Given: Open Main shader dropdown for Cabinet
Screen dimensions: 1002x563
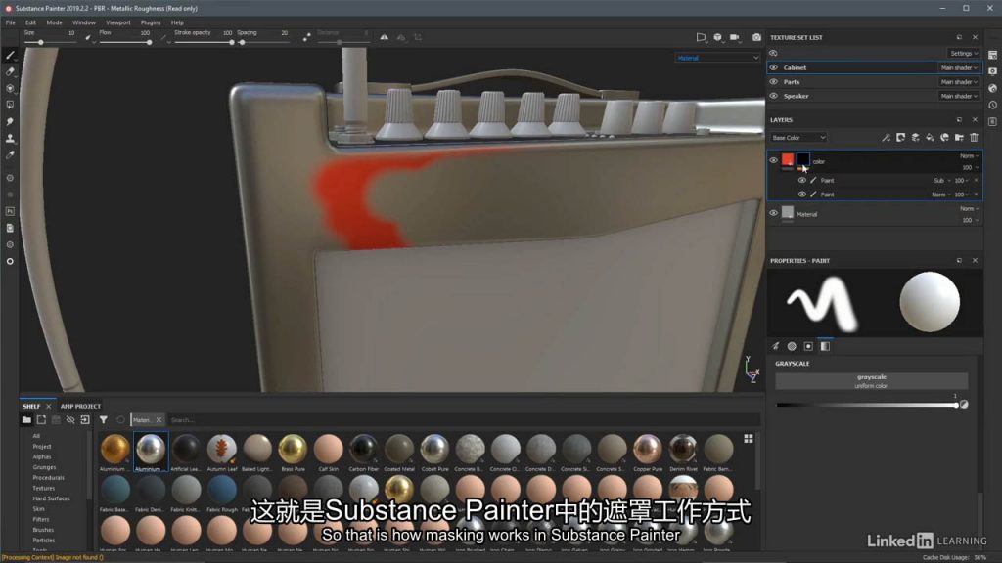Looking at the screenshot, I should [959, 67].
